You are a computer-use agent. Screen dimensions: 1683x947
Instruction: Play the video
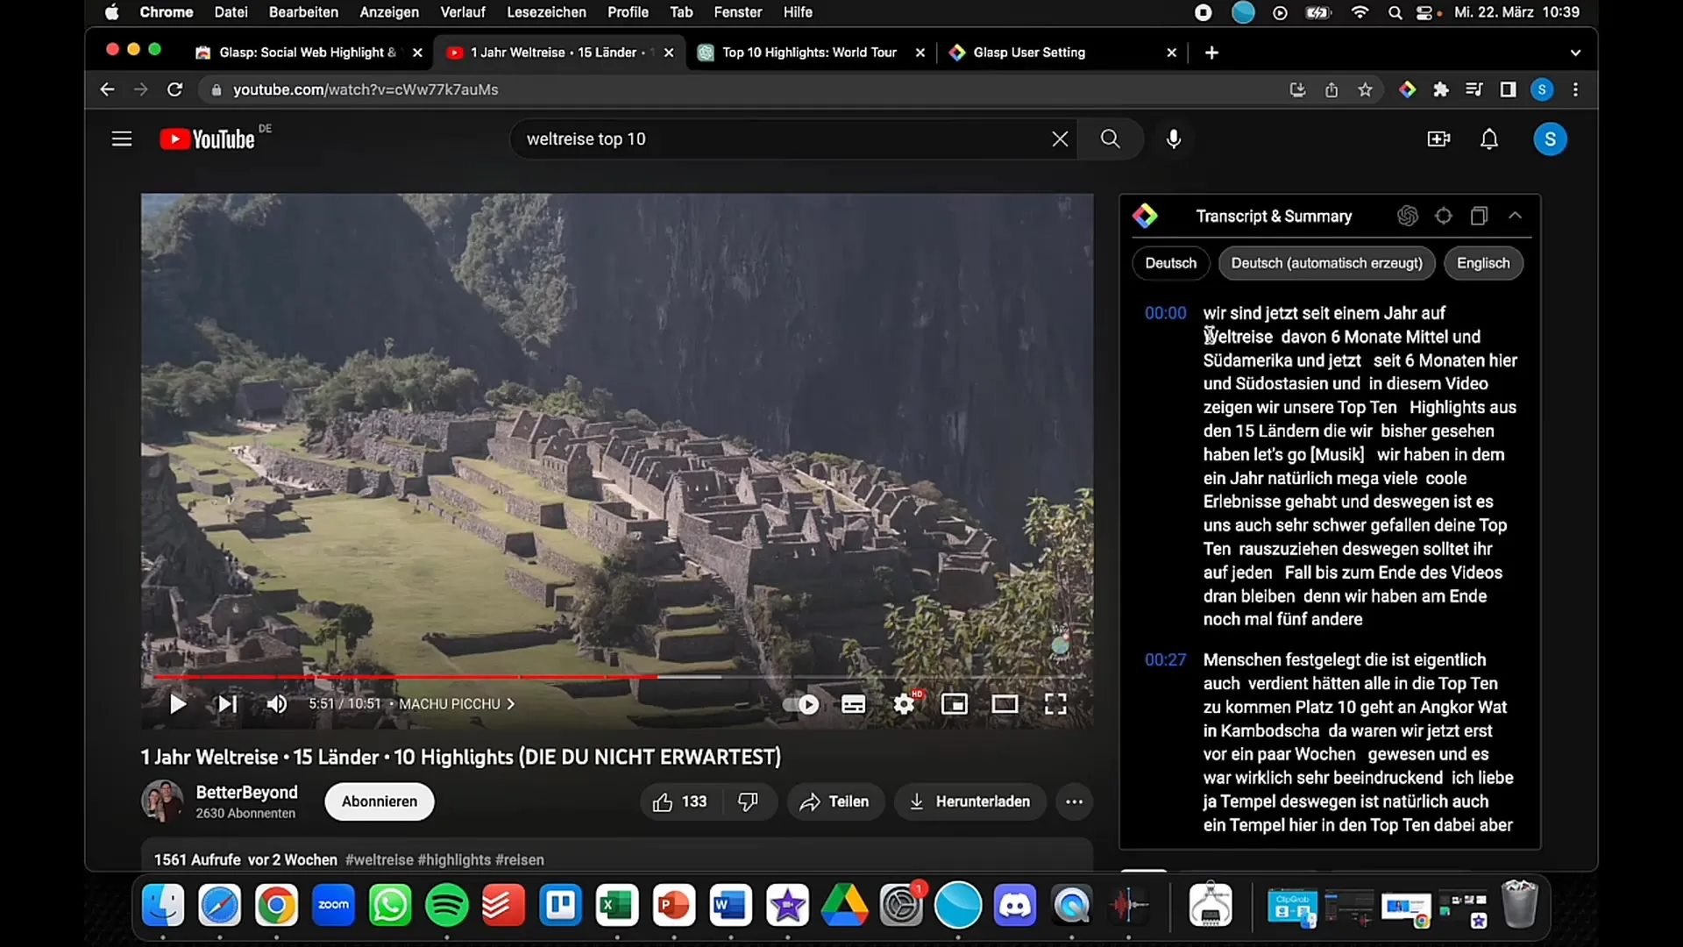click(178, 704)
